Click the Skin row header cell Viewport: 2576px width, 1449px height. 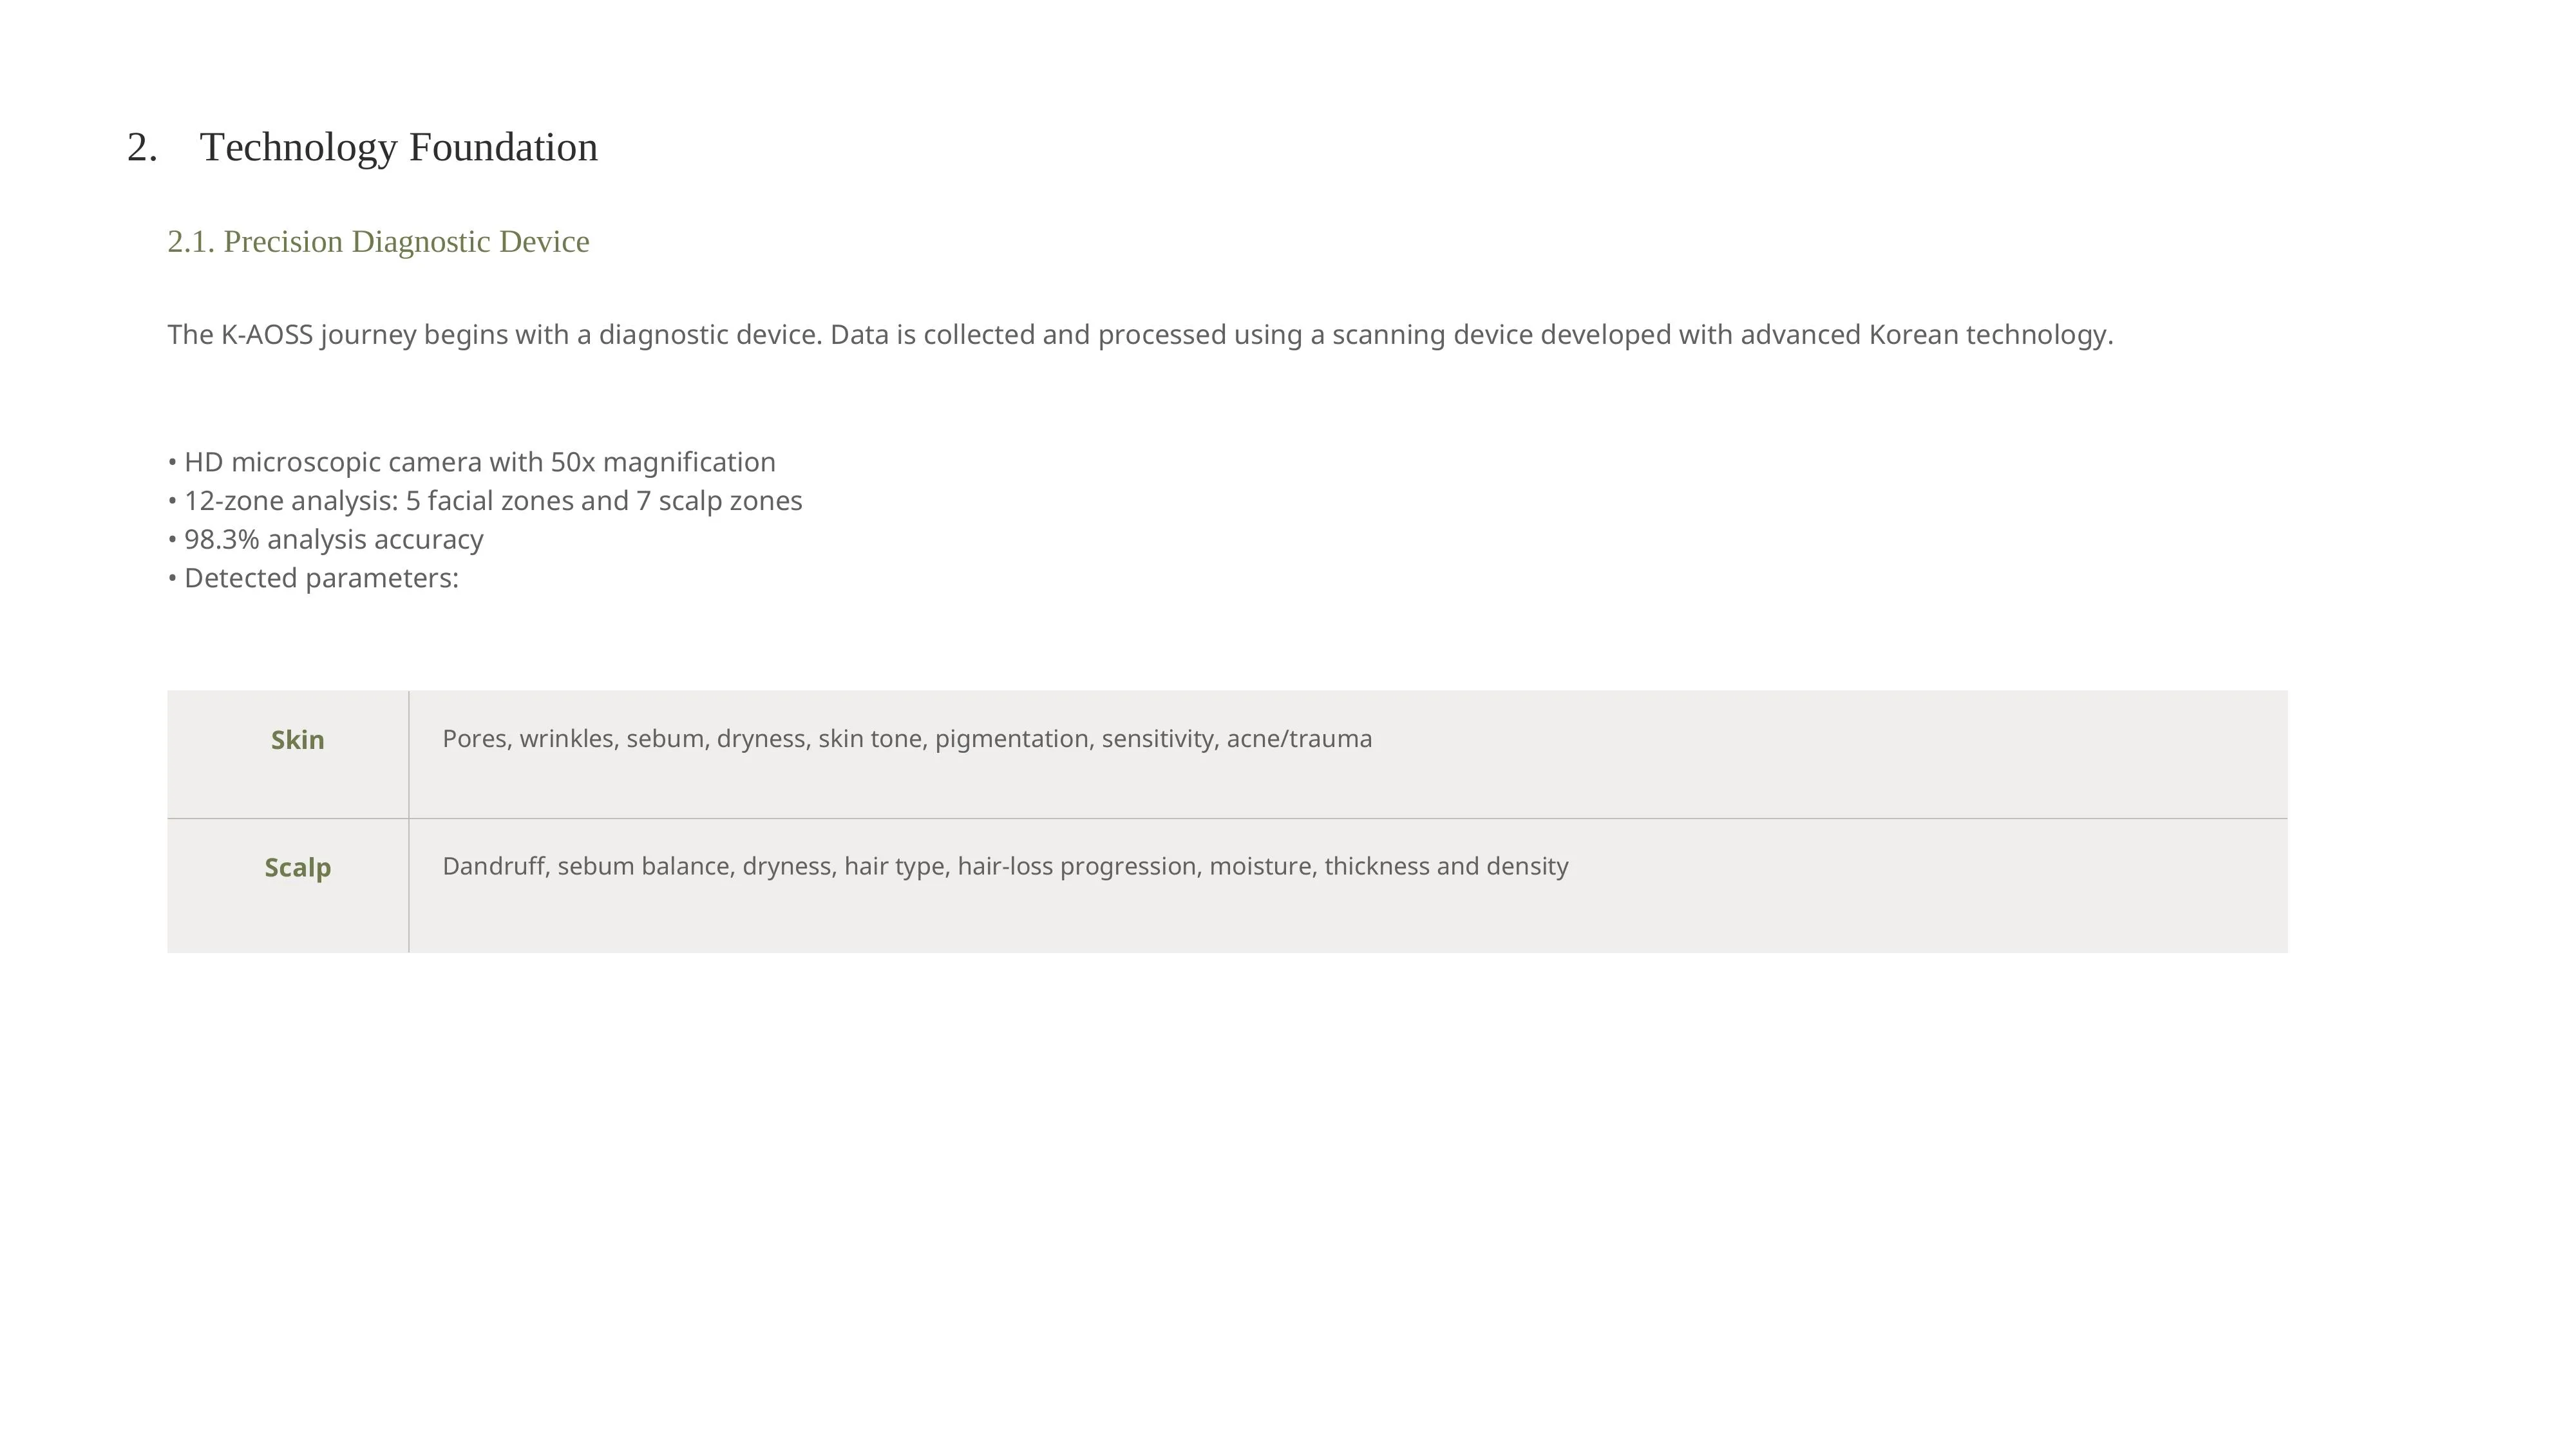tap(288, 754)
